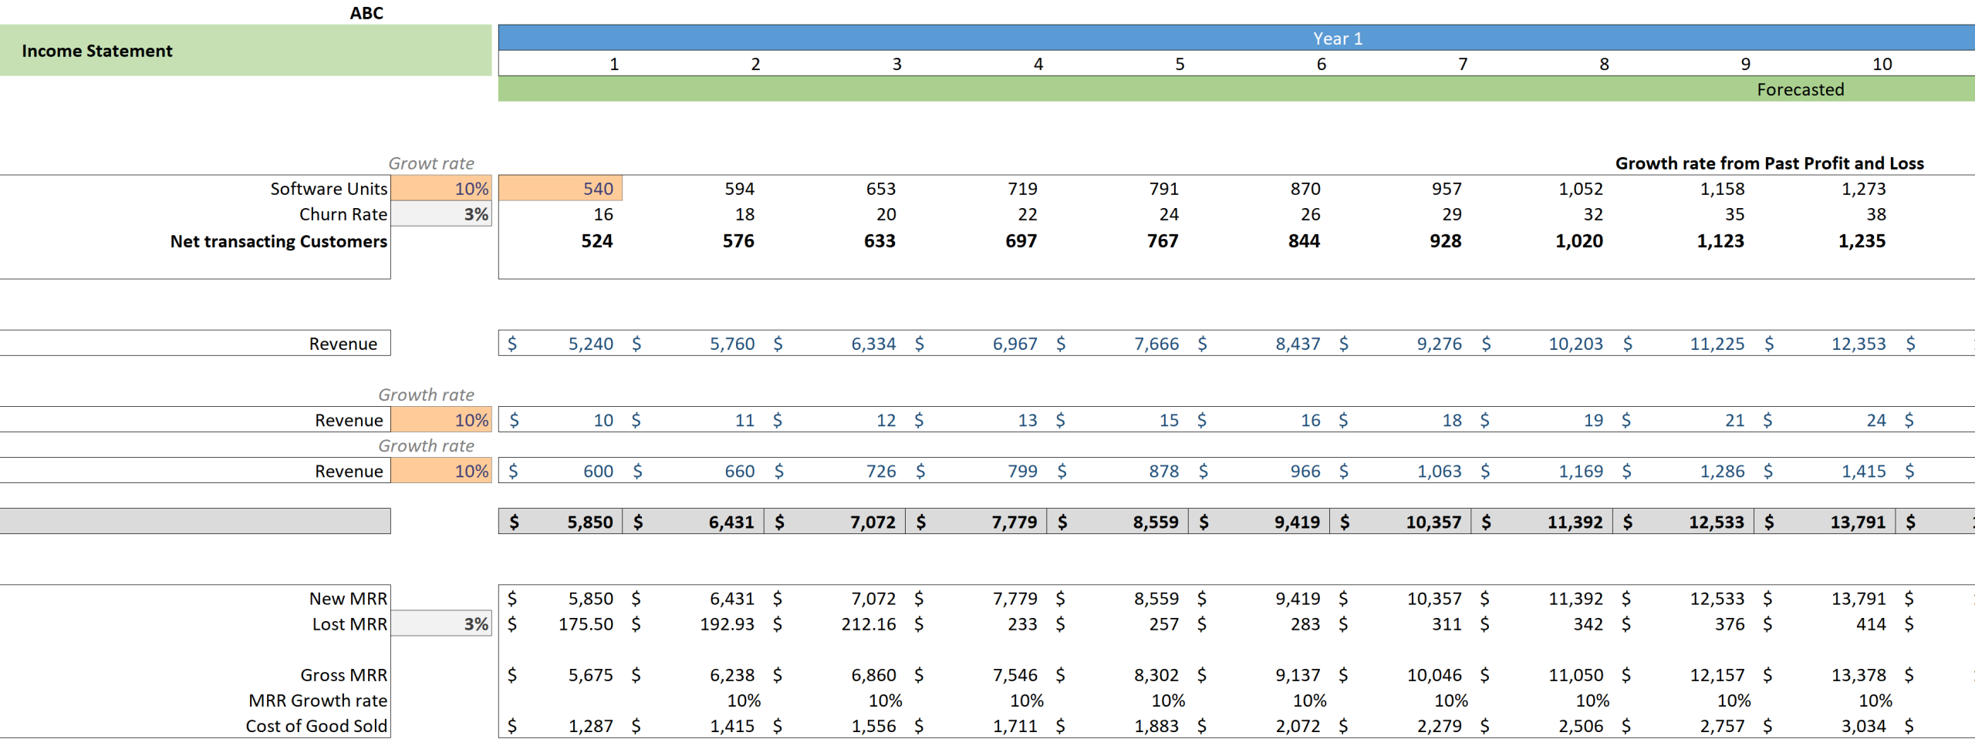This screenshot has width=1975, height=739.
Task: Click the Revenue value 5,240
Action: pyautogui.click(x=591, y=344)
